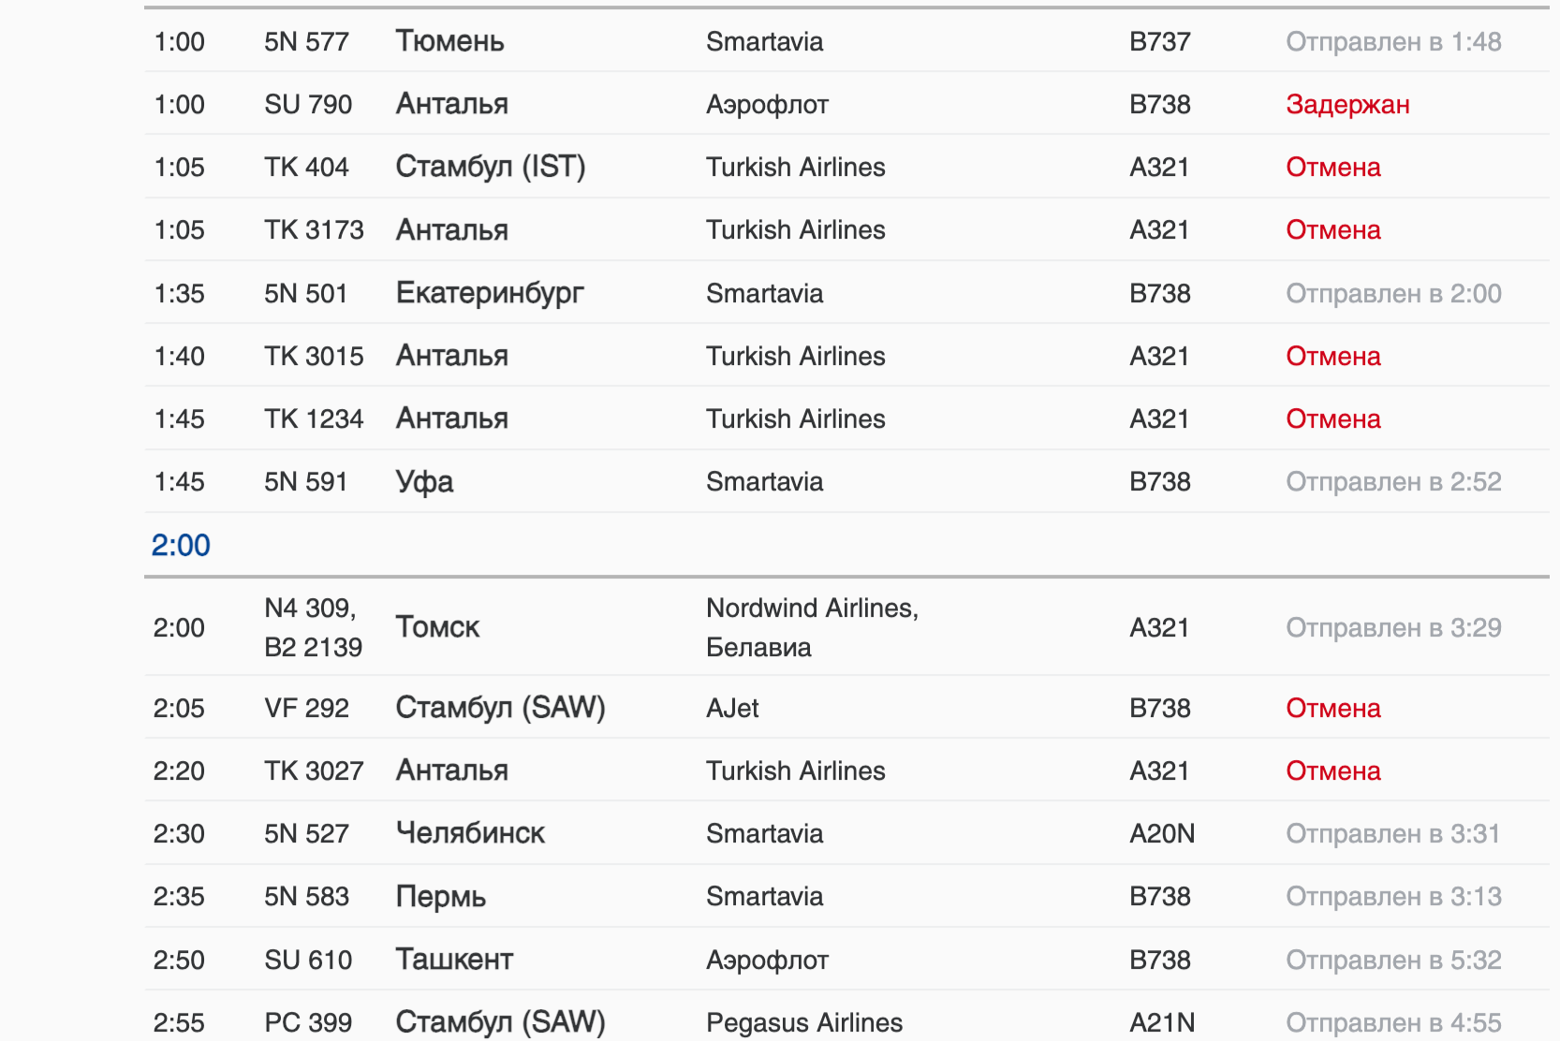Open Пермь flight 5N 583

[440, 897]
